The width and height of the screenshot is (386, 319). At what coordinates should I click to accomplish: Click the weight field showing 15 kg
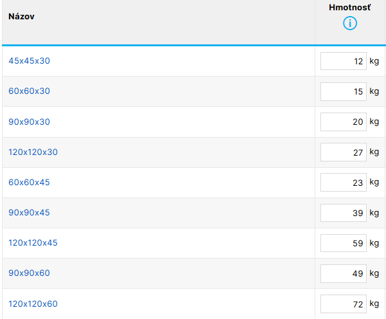pyautogui.click(x=344, y=91)
